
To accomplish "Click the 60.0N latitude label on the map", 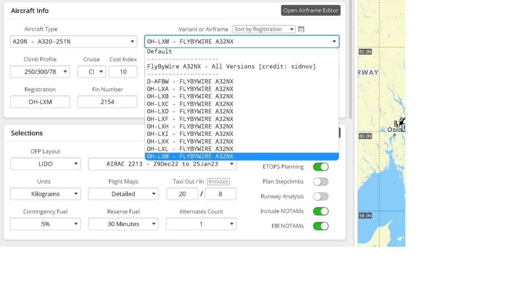I will pos(365,136).
